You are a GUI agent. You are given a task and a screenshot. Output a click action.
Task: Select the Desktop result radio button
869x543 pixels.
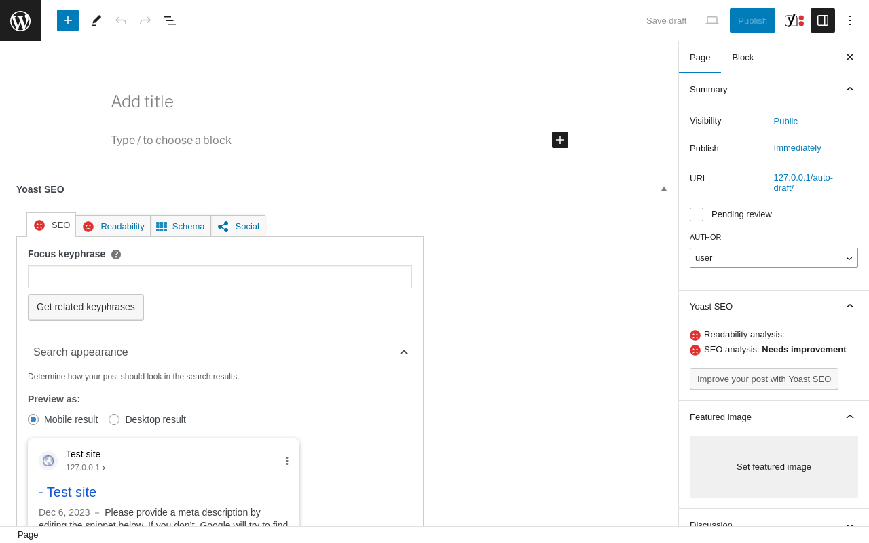(x=114, y=419)
